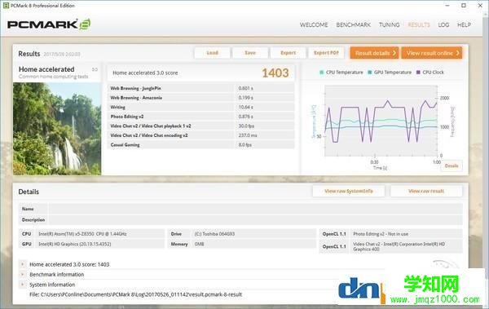Click the Intel Atom CPU value
489x309 pixels.
pyautogui.click(x=82, y=234)
